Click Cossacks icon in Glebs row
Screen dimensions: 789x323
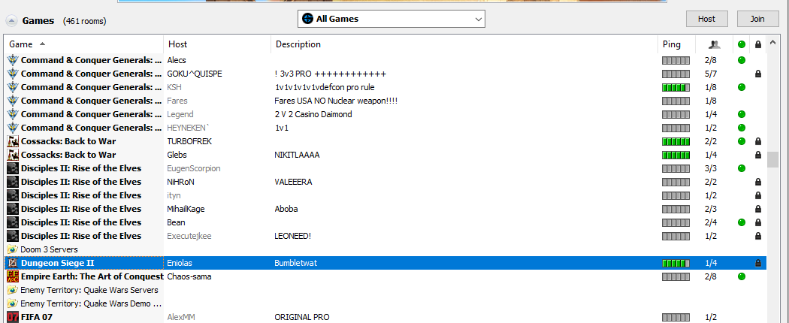(13, 155)
